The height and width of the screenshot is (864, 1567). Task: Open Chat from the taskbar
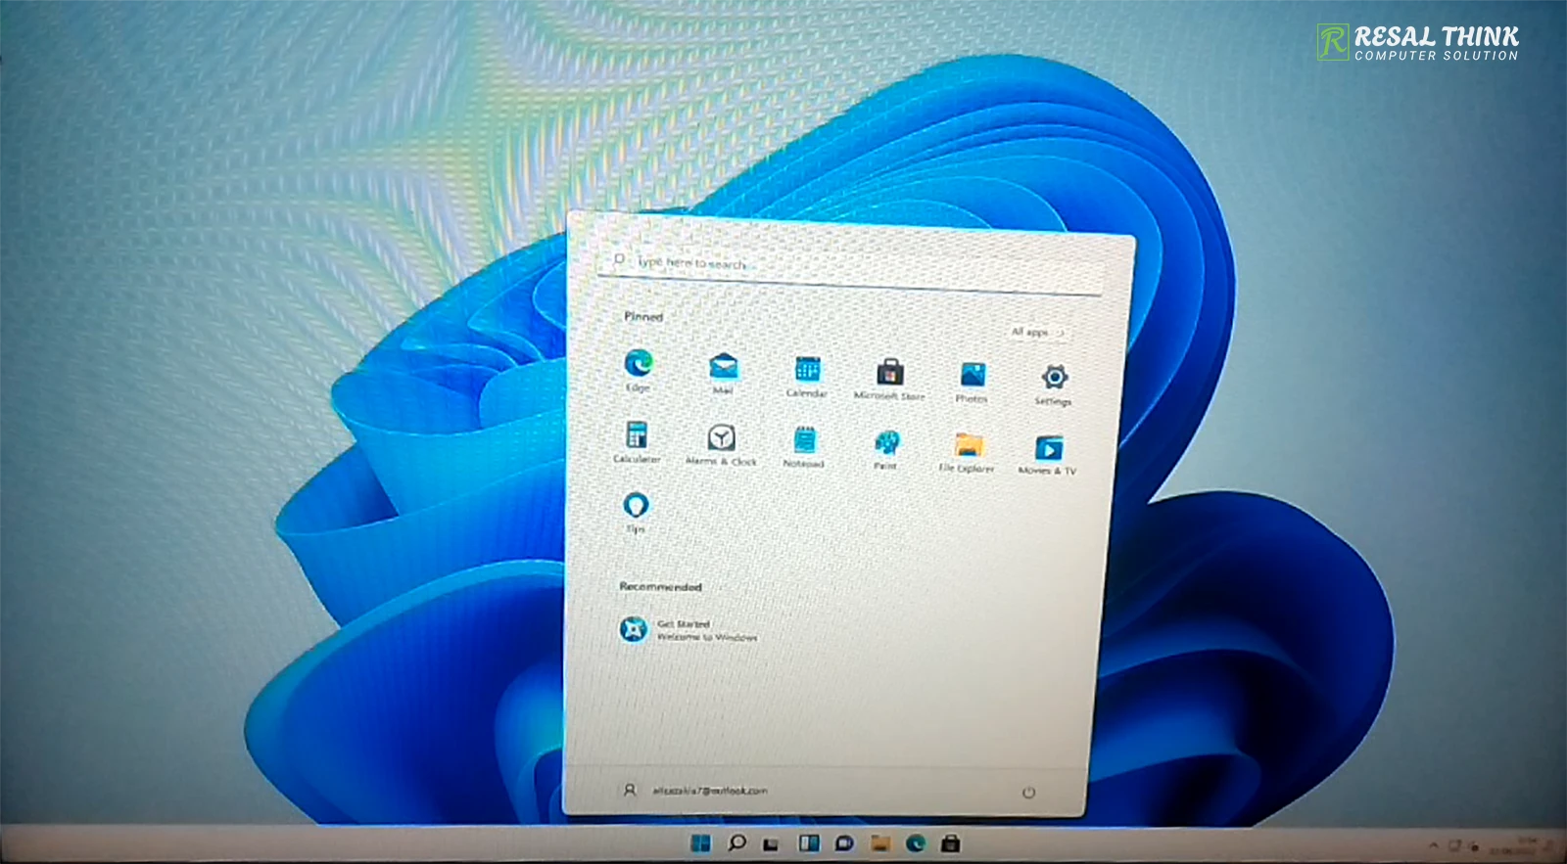[x=844, y=843]
